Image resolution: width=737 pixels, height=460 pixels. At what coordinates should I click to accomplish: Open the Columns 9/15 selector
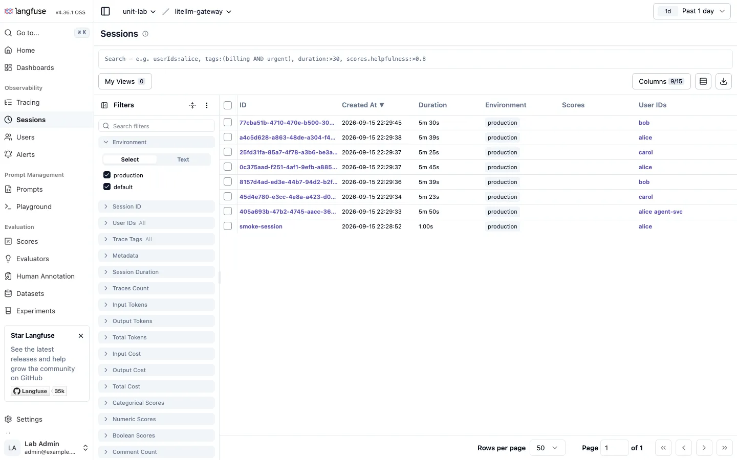pos(661,81)
